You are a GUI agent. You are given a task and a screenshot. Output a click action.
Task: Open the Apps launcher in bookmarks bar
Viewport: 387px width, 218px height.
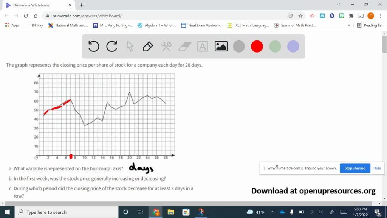pos(6,25)
